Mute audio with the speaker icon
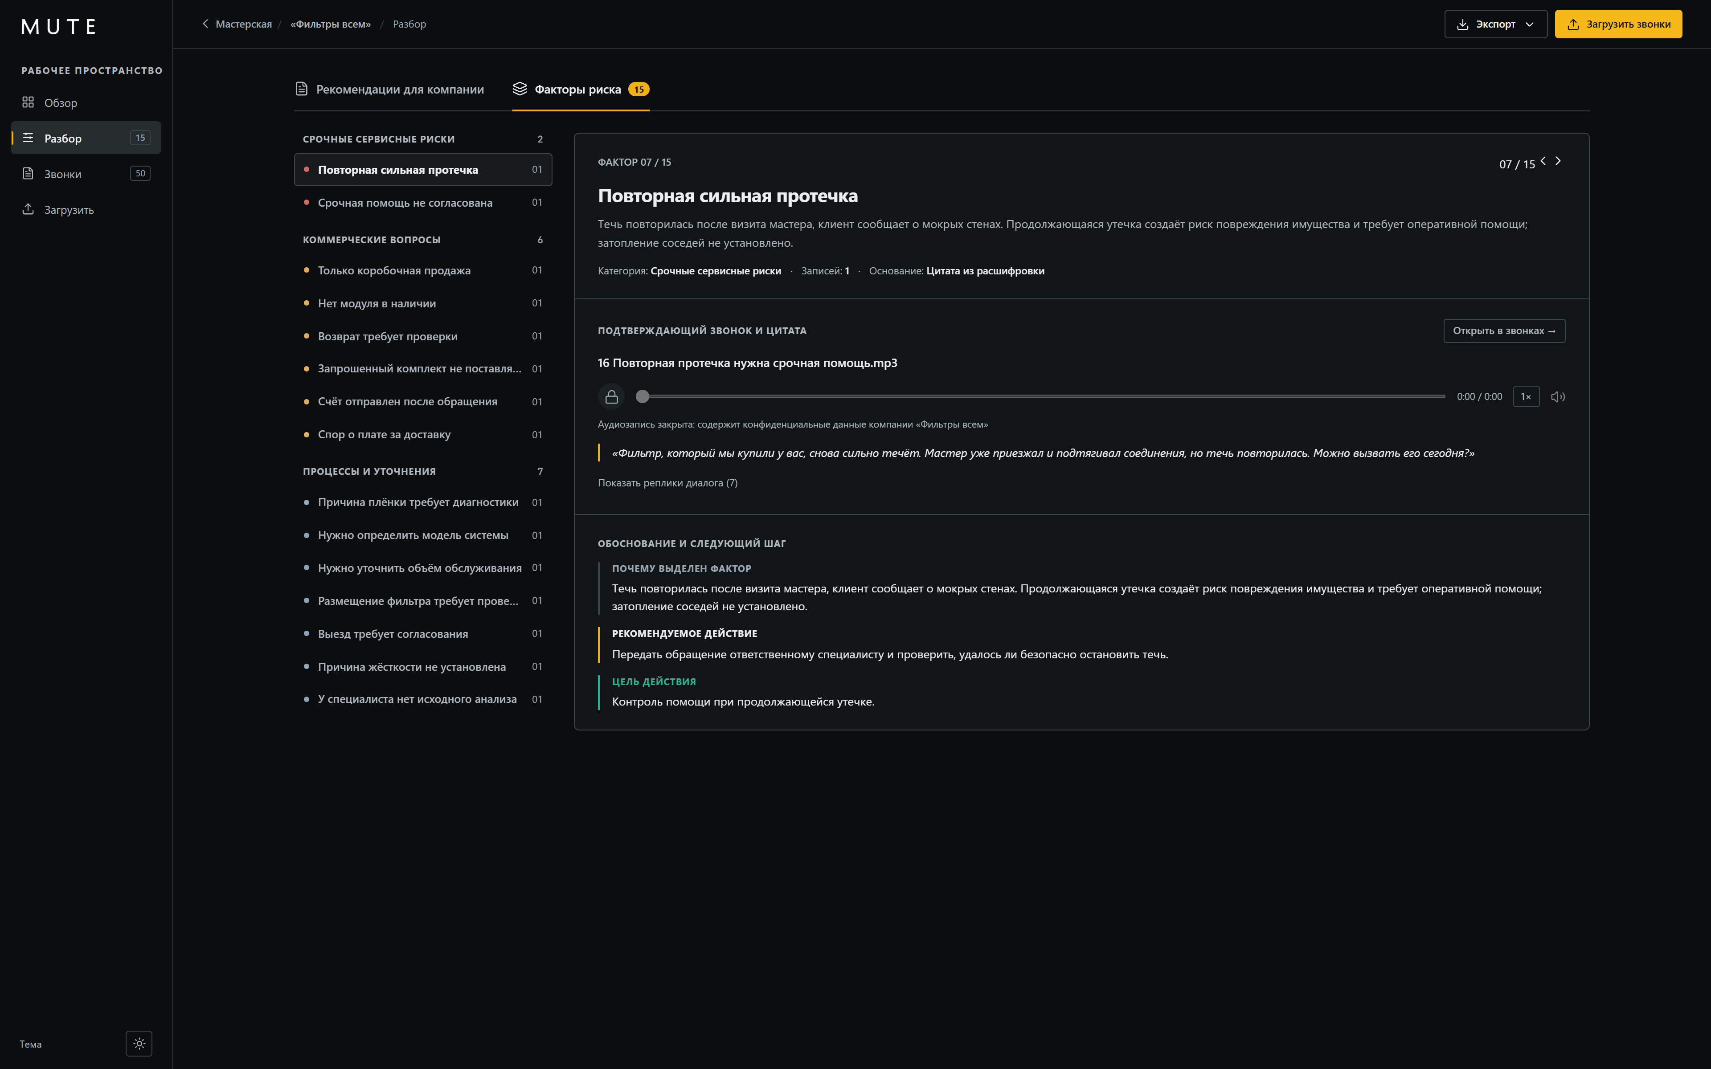 [x=1558, y=396]
